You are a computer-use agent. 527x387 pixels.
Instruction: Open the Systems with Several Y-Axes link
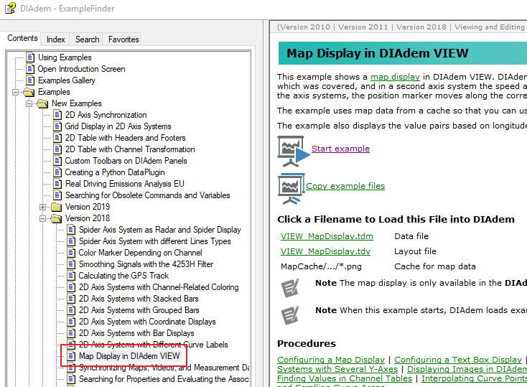pos(337,369)
